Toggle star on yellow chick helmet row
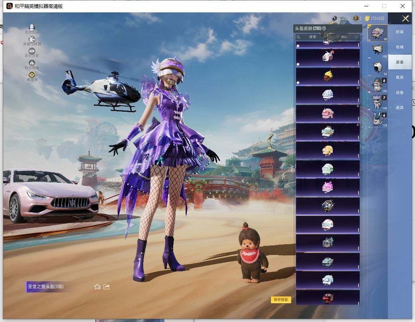The height and width of the screenshot is (322, 415). [x=298, y=83]
